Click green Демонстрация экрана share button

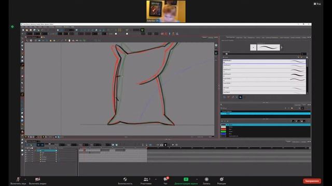(x=186, y=181)
